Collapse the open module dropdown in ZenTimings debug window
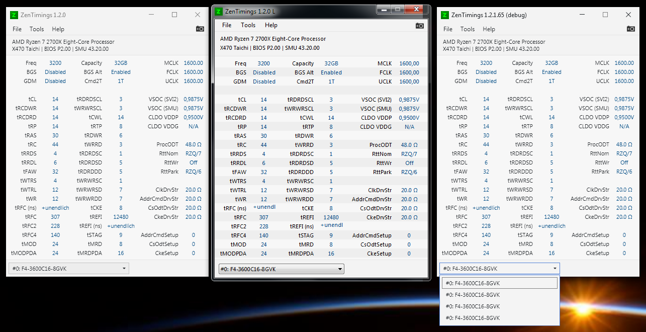 pos(500,269)
